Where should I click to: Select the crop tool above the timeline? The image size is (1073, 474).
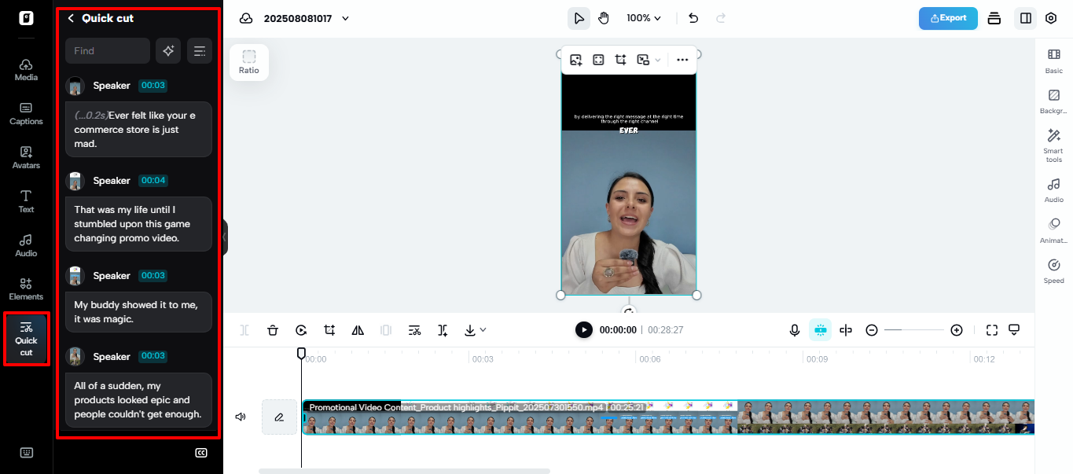click(x=329, y=330)
